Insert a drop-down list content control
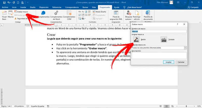 (x=86, y=15)
